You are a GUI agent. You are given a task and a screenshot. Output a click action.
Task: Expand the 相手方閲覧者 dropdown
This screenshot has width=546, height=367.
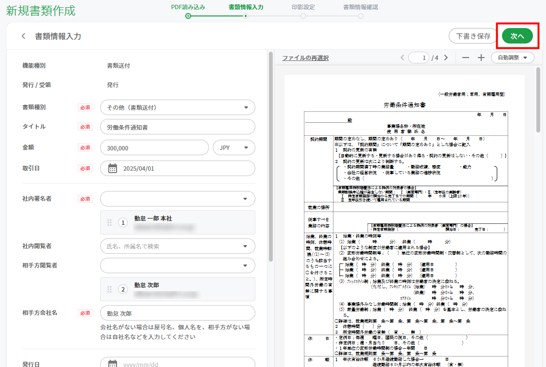177,265
